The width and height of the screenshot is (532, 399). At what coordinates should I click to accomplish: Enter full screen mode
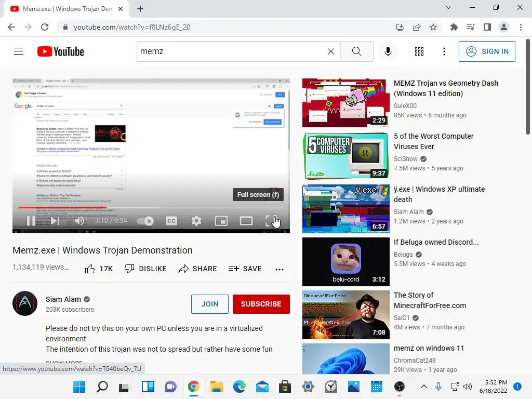click(271, 221)
